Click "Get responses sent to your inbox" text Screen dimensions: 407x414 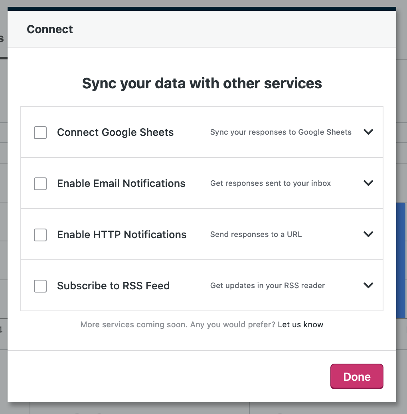(x=271, y=183)
